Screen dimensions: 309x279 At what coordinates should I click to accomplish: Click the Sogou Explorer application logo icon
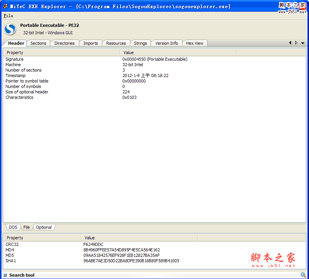tap(10, 29)
